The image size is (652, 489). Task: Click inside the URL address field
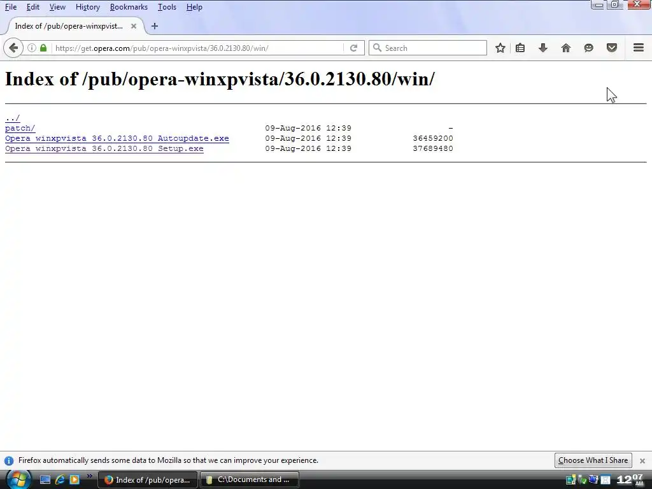199,48
